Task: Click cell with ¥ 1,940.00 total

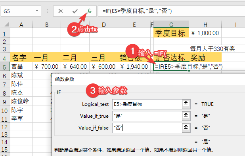Action: (x=134, y=67)
